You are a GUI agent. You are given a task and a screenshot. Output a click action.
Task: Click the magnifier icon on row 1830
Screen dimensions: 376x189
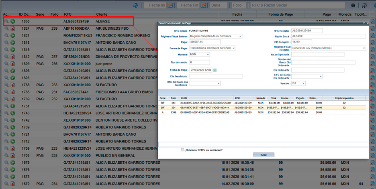[6, 21]
